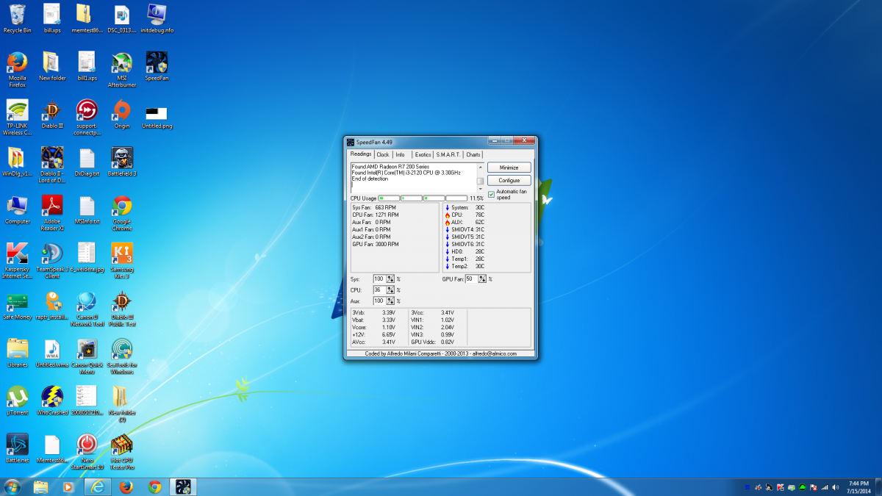Select the Libraries desktop icon
Viewport: 882px width, 496px height.
click(17, 353)
